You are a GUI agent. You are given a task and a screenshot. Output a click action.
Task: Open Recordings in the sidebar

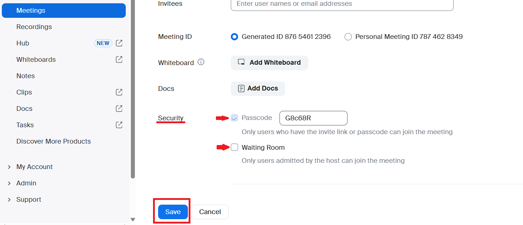[34, 27]
